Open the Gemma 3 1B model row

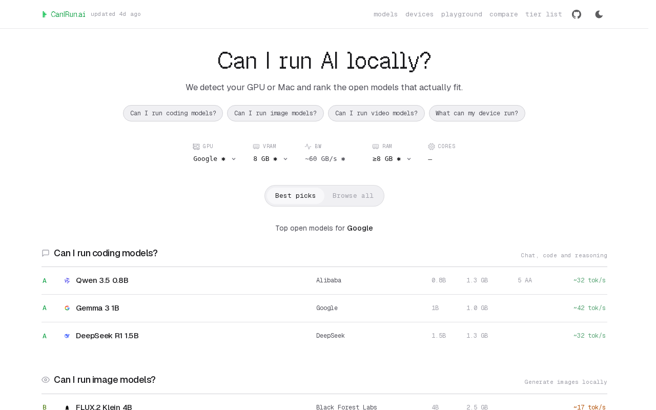[x=324, y=308]
